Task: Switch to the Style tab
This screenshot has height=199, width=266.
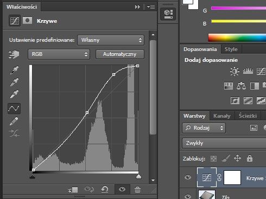Action: (231, 49)
